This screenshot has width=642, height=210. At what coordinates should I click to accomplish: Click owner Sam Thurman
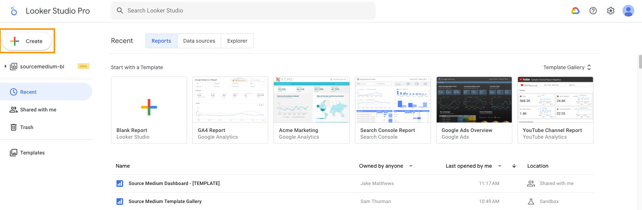point(376,202)
